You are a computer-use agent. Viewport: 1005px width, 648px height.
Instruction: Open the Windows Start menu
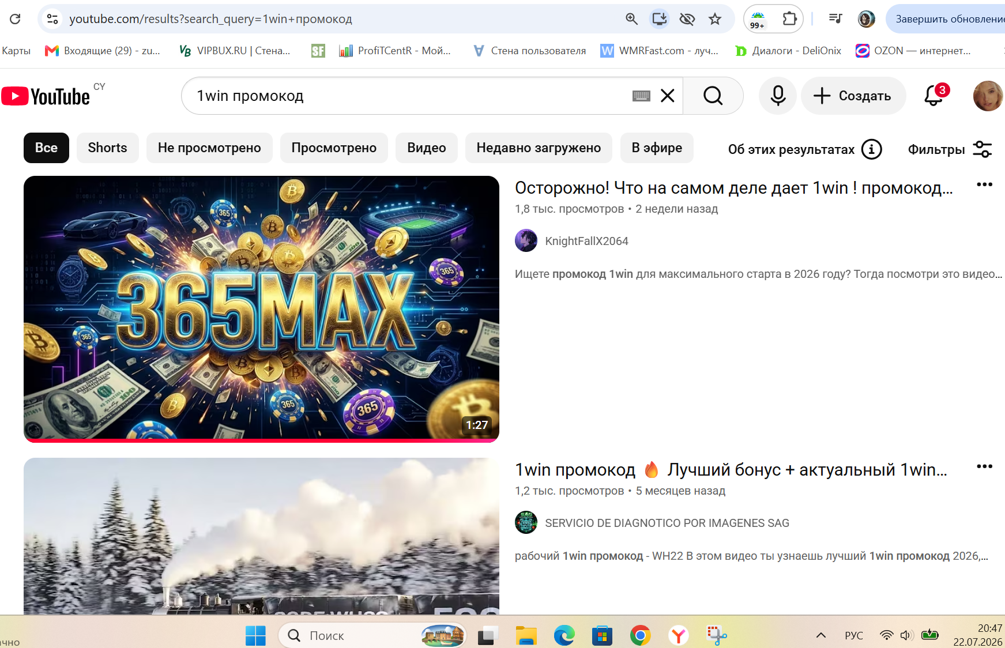(x=255, y=636)
